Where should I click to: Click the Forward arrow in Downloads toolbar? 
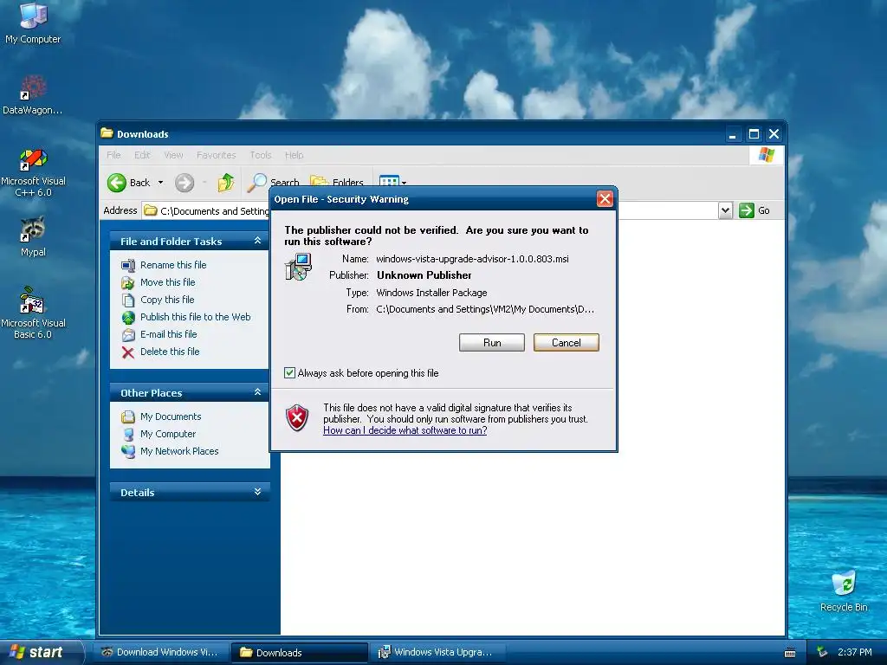185,183
